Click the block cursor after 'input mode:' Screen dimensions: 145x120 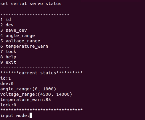coord(31,115)
